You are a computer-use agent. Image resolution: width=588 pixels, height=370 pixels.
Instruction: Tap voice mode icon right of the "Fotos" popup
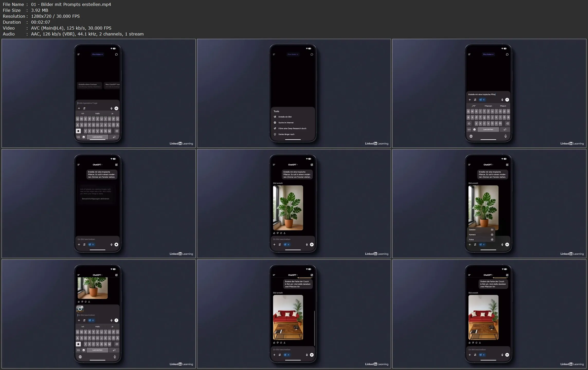tap(507, 245)
